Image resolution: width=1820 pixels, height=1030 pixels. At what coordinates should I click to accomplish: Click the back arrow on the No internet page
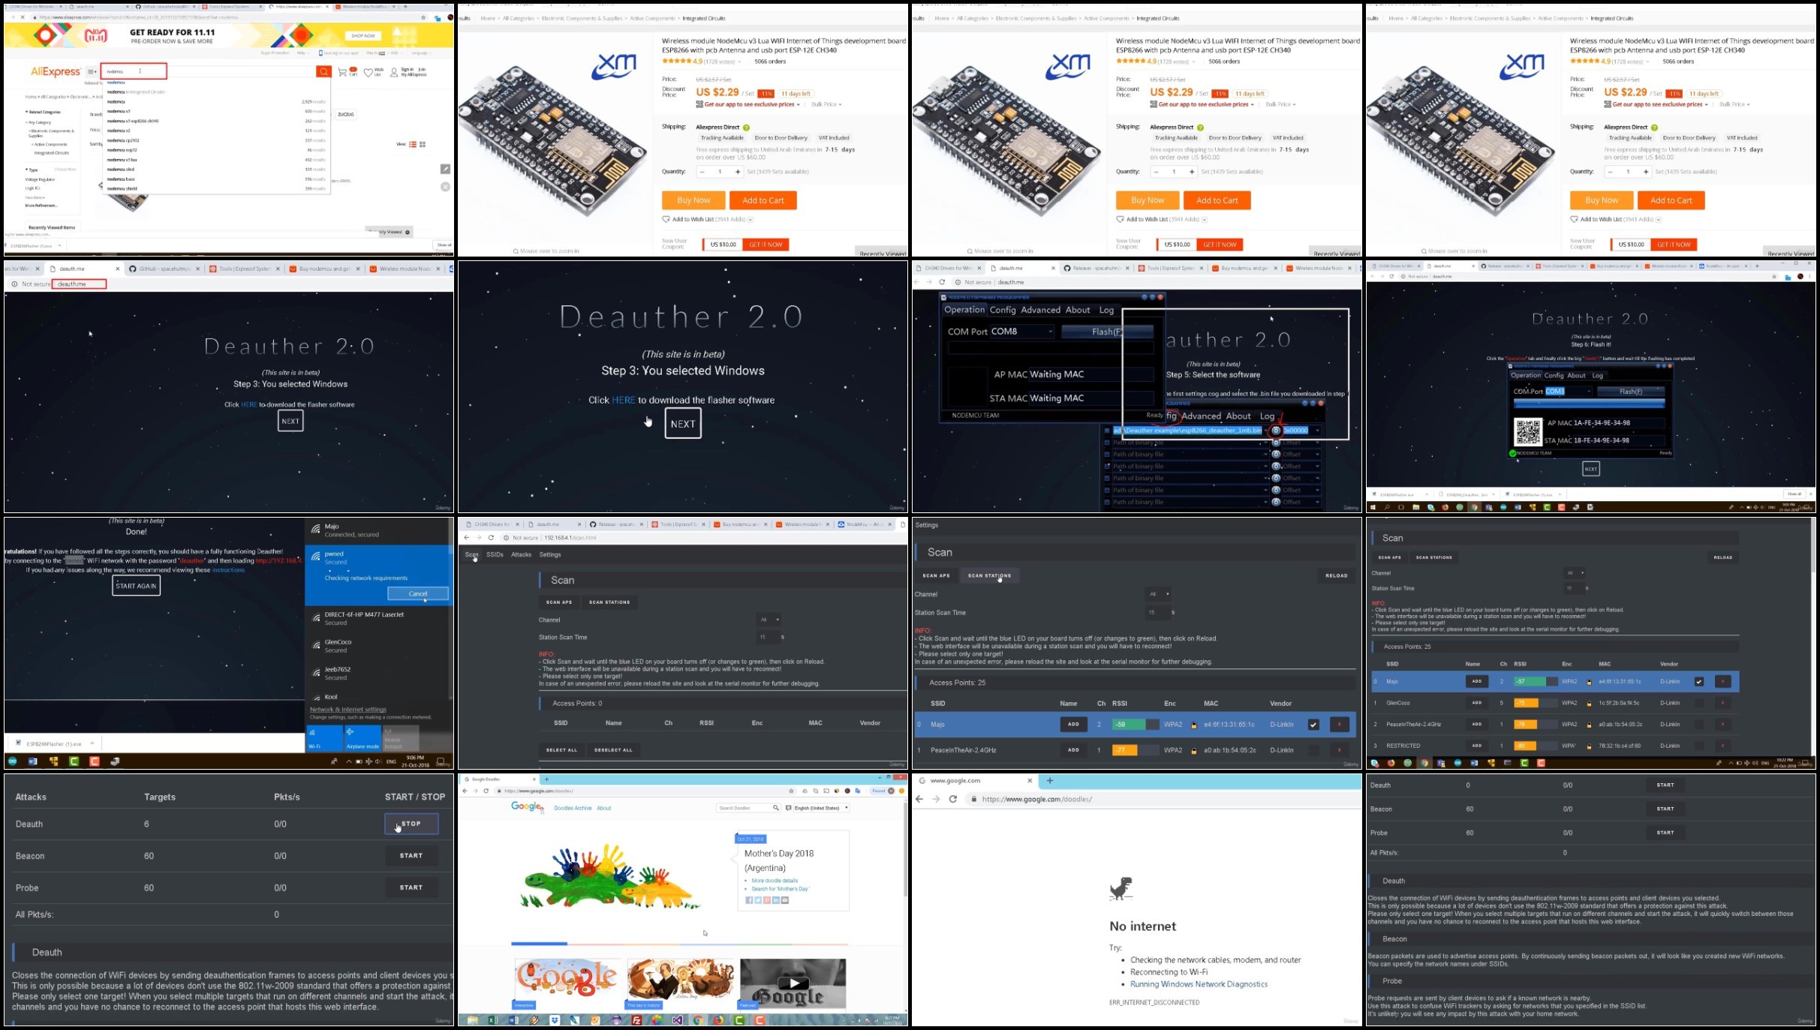[x=919, y=799]
